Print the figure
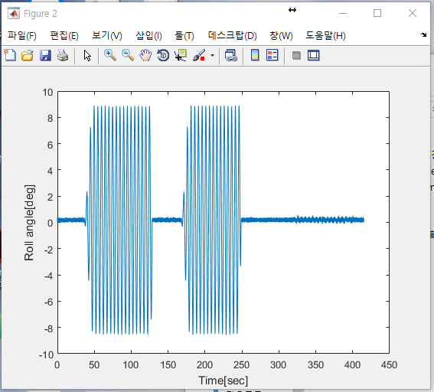This screenshot has width=434, height=392. (63, 55)
